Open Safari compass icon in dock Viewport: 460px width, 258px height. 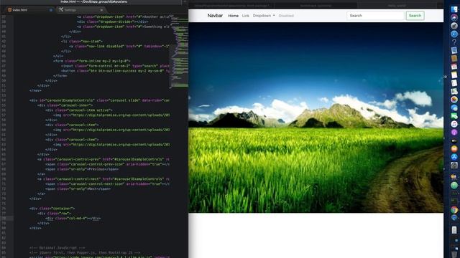pyautogui.click(x=454, y=34)
